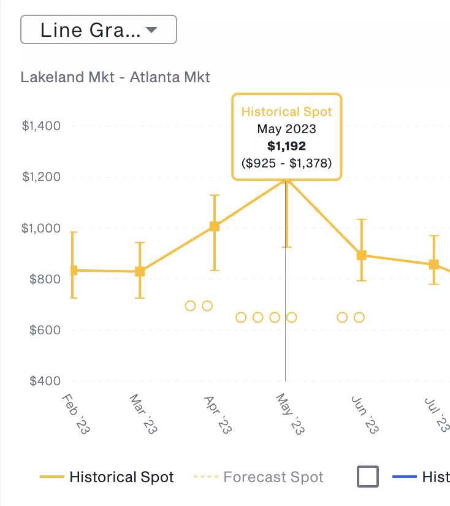Click the rightmost hollow circle marker near Jun
Screen dimensions: 450x506
359,317
